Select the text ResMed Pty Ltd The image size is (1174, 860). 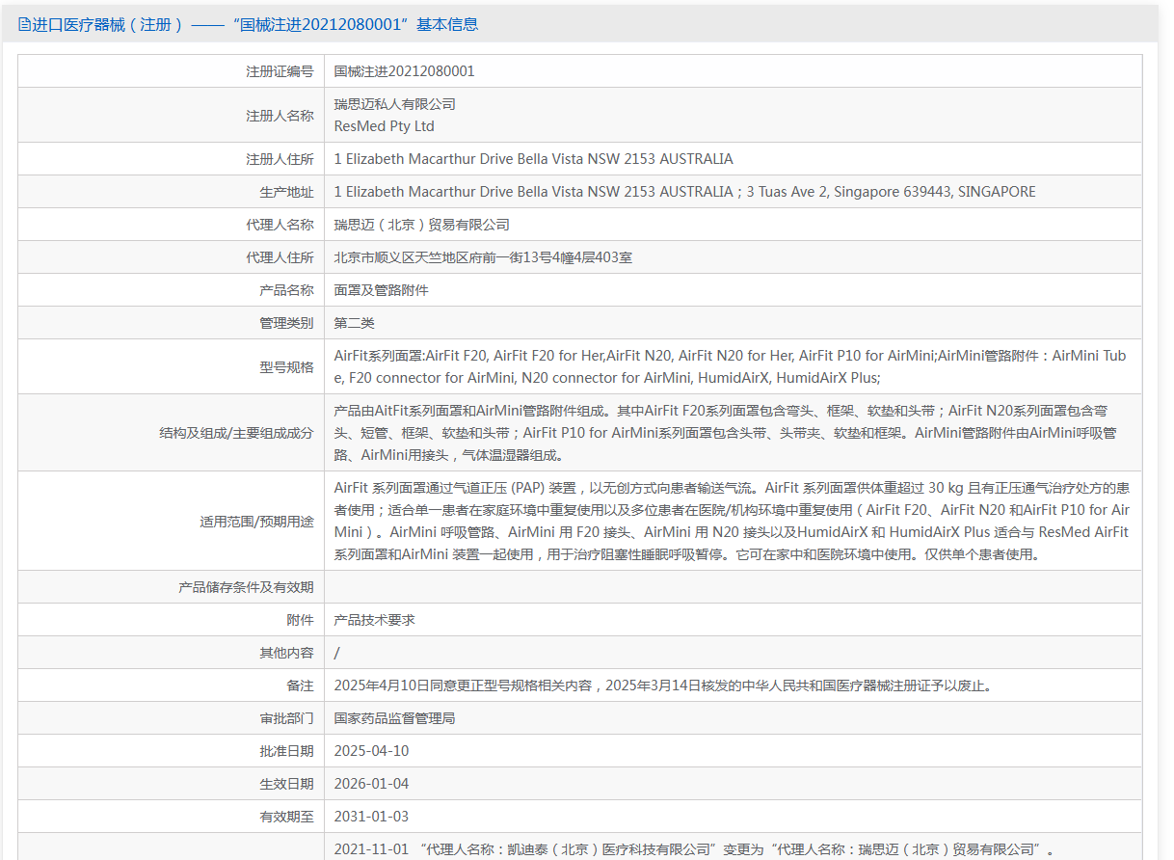click(x=384, y=126)
